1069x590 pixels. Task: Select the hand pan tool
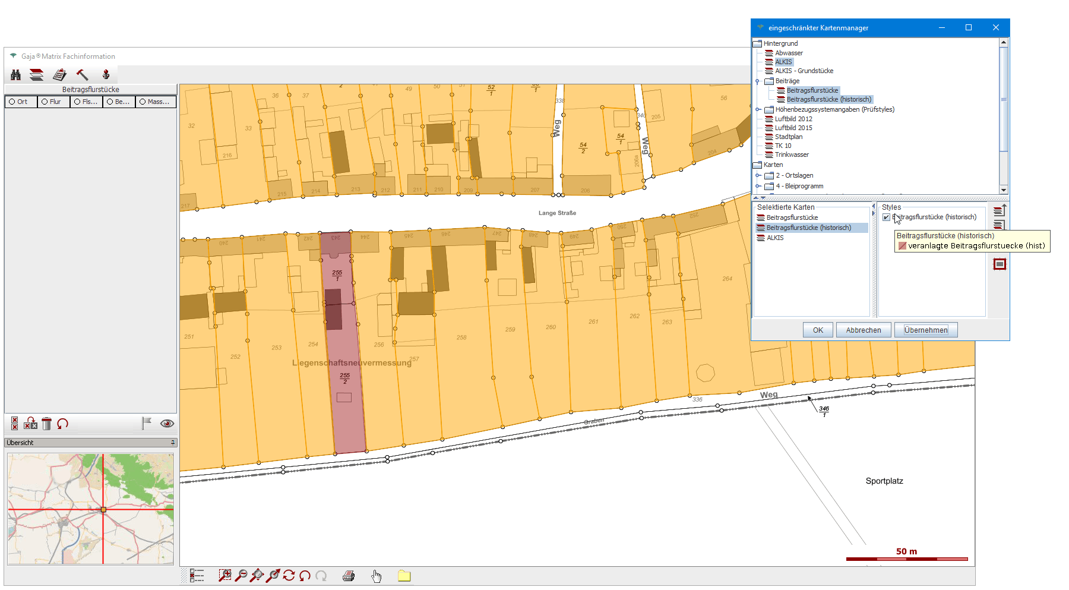click(x=377, y=576)
